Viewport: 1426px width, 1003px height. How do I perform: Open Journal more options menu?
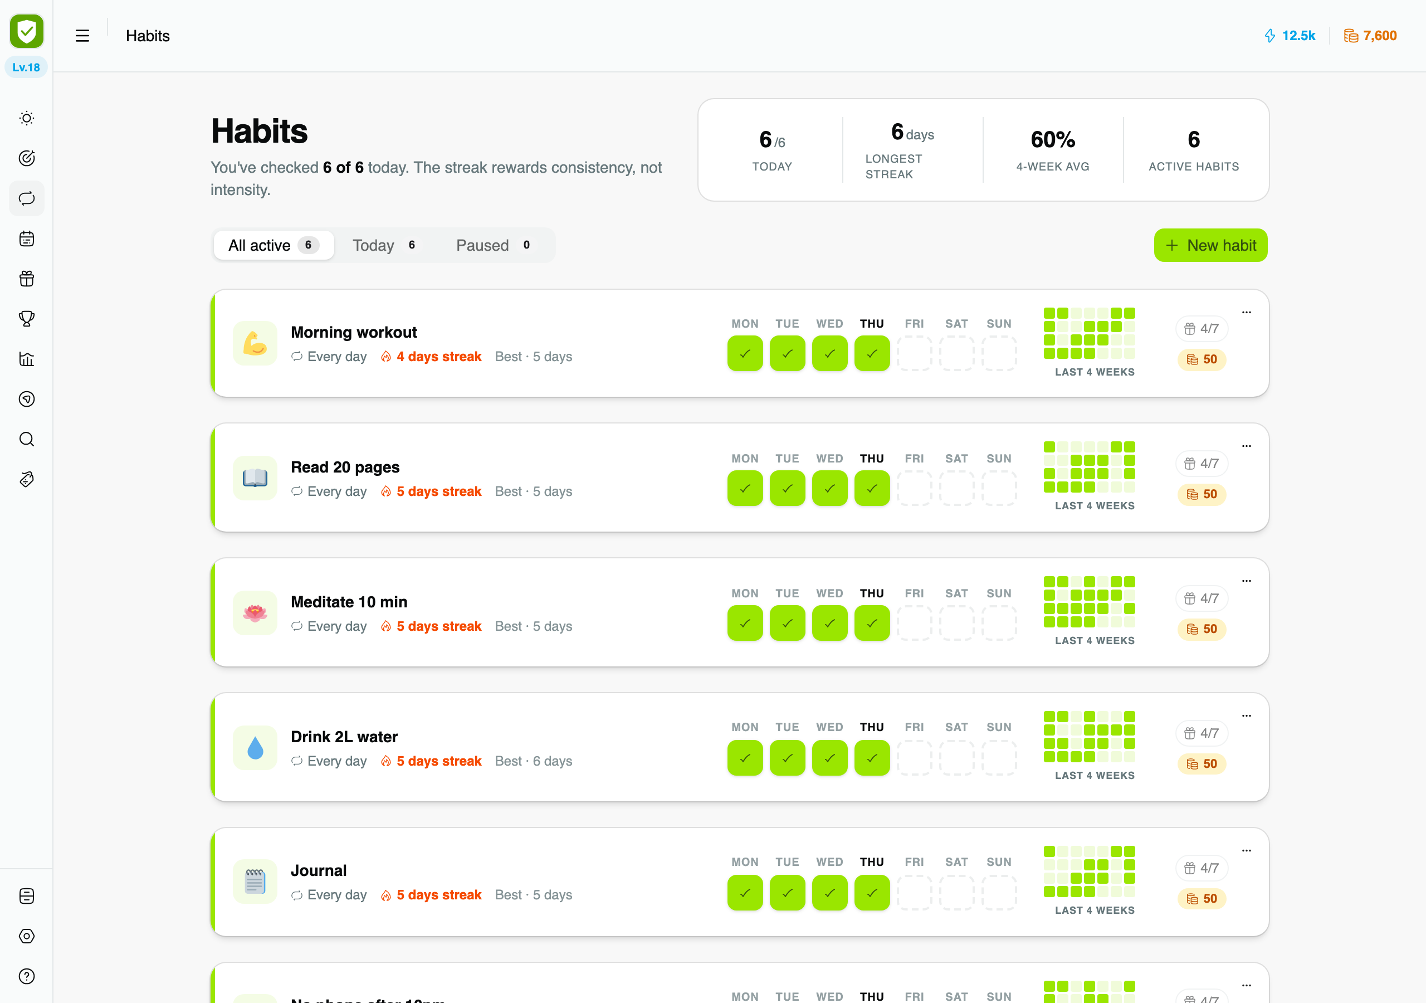(1247, 850)
